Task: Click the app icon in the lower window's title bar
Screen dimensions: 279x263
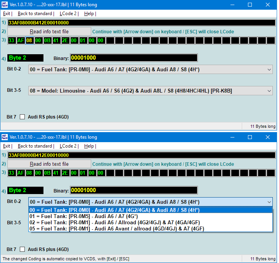Action: 5,137
